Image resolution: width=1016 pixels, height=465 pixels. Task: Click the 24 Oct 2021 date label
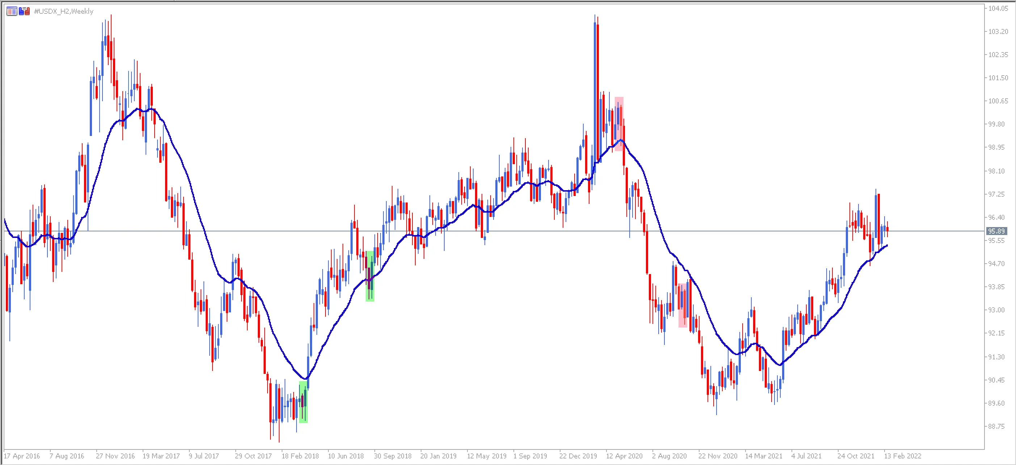tap(856, 456)
